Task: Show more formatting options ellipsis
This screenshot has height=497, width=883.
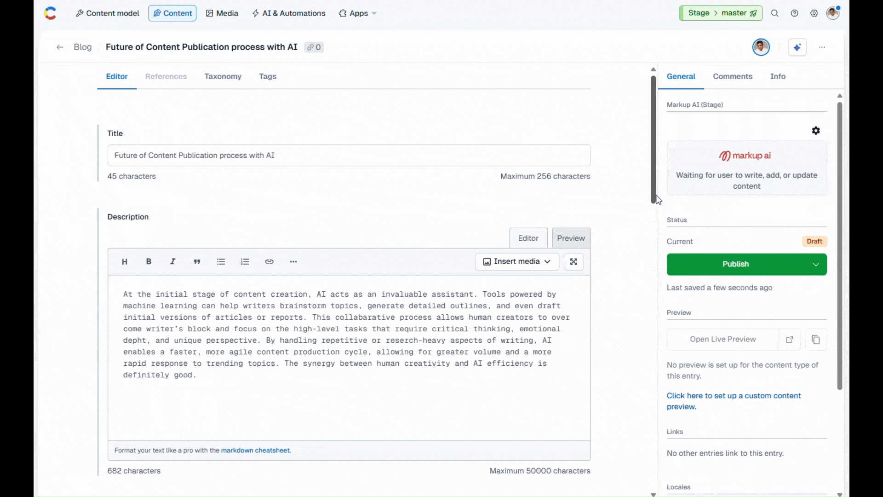Action: point(293,261)
